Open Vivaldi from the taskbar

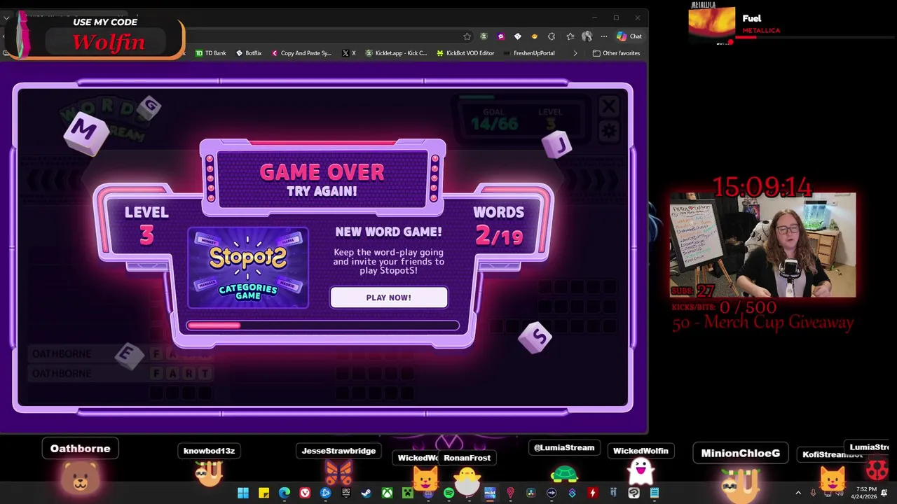[x=305, y=493]
